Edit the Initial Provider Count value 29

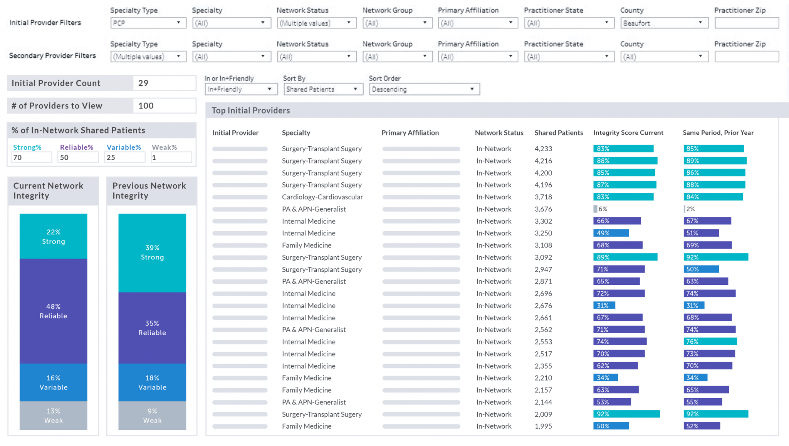point(165,83)
